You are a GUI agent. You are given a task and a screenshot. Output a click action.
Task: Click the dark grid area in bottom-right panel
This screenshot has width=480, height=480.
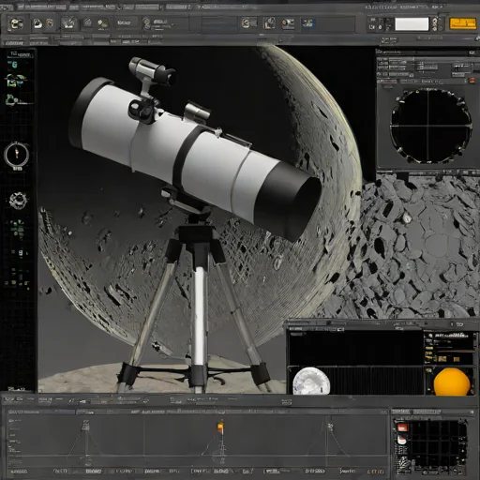[x=438, y=443]
